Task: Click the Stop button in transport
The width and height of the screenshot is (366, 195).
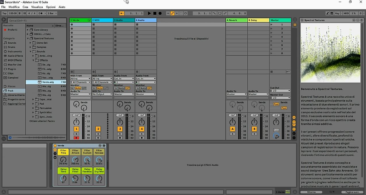Action: [x=155, y=13]
